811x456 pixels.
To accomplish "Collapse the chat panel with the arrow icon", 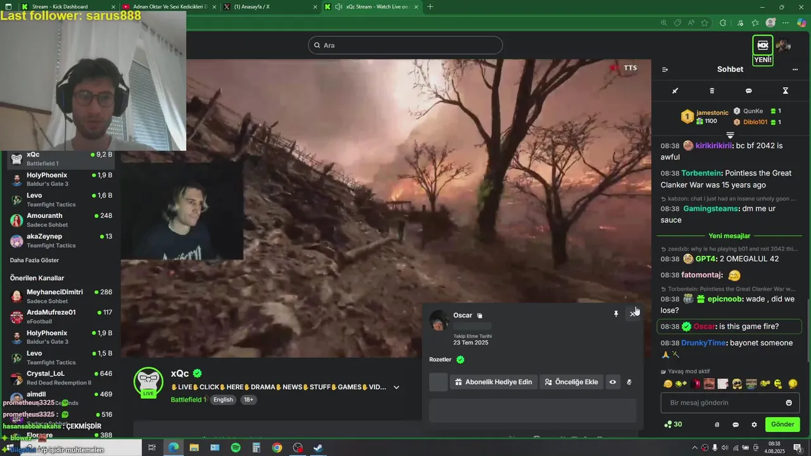I will tap(665, 70).
